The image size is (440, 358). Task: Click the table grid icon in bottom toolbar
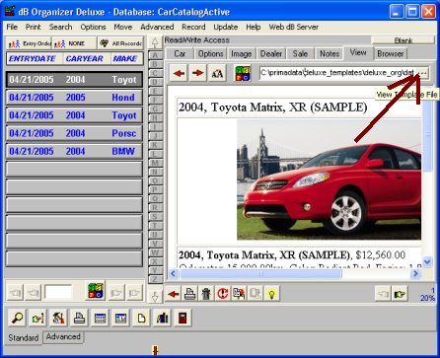(100, 318)
